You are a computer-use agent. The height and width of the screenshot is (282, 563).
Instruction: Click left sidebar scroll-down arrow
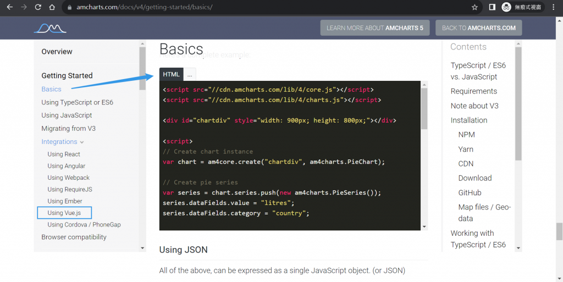(142, 248)
